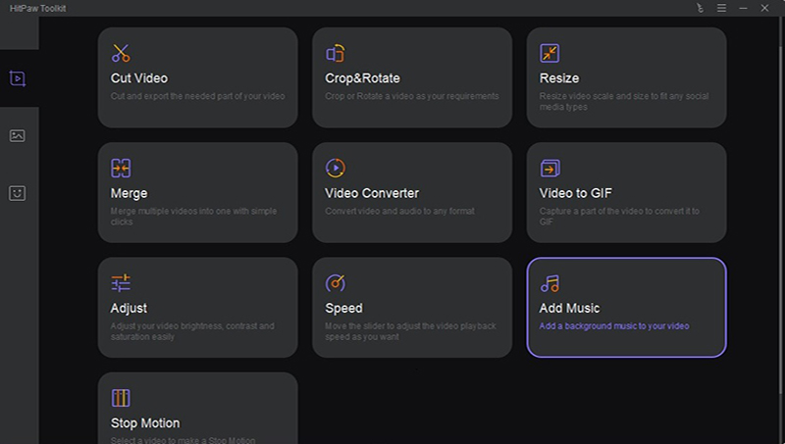Open the Add Music title label
Screen dimensions: 785x444
(570, 309)
